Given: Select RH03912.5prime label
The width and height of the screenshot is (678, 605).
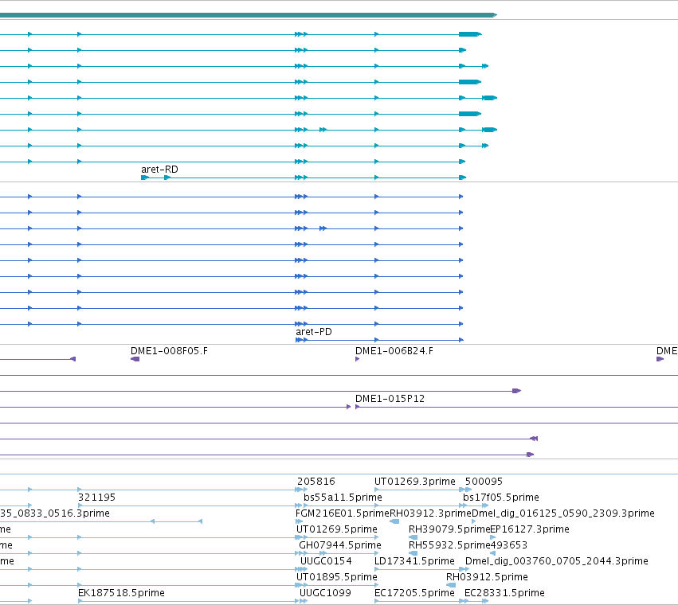Looking at the screenshot, I should [x=488, y=577].
